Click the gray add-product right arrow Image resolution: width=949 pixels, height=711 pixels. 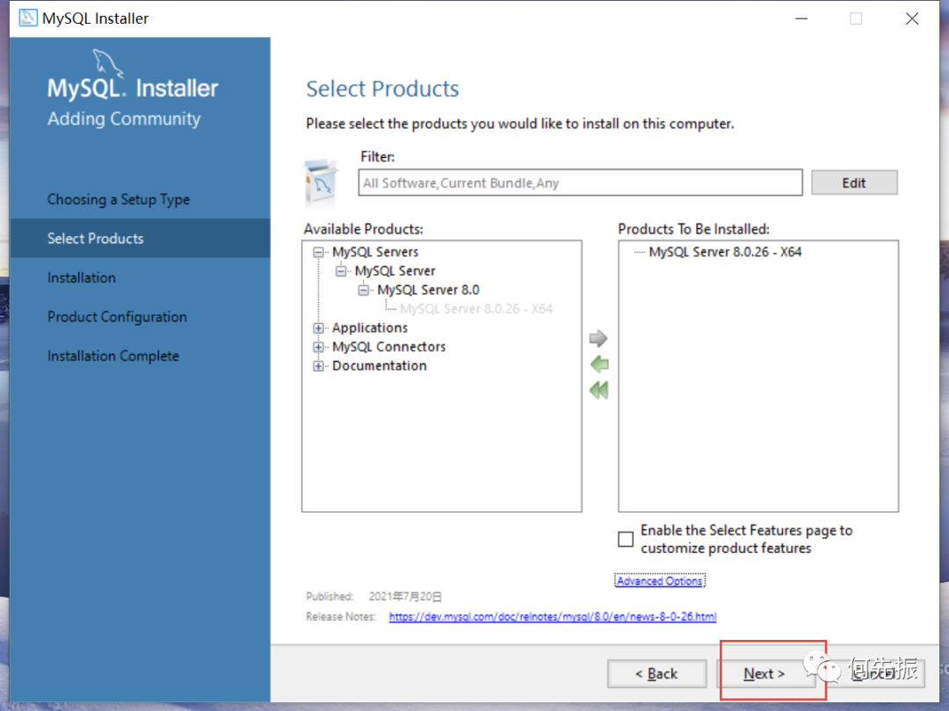(x=598, y=338)
